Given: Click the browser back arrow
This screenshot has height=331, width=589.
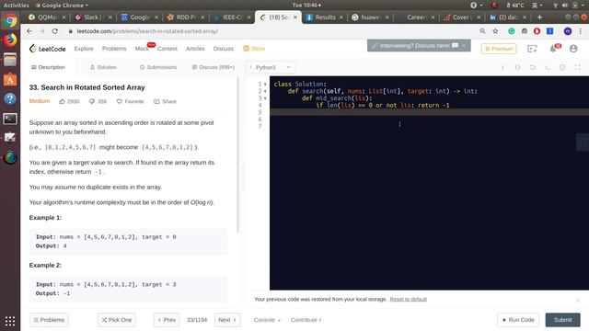Looking at the screenshot, I should (x=29, y=31).
